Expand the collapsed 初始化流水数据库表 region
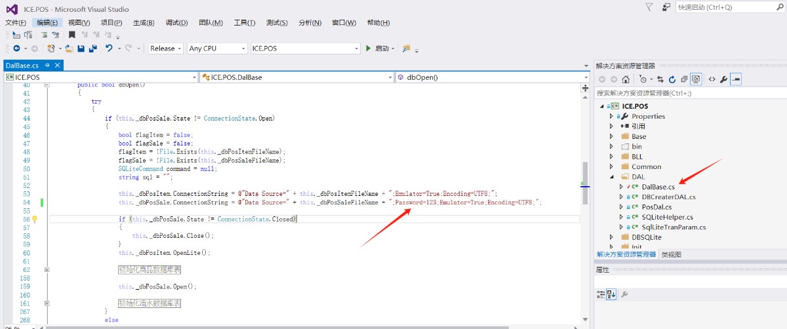Image resolution: width=787 pixels, height=329 pixels. (47, 303)
